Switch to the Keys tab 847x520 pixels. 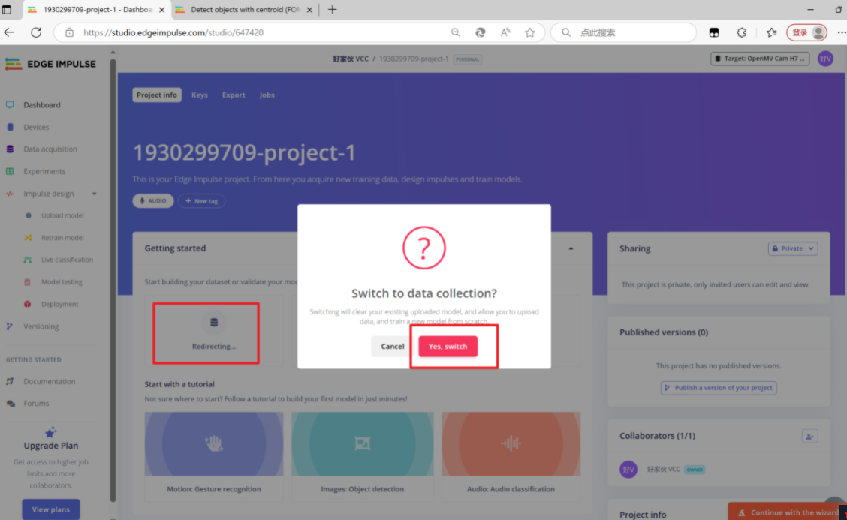pos(199,95)
